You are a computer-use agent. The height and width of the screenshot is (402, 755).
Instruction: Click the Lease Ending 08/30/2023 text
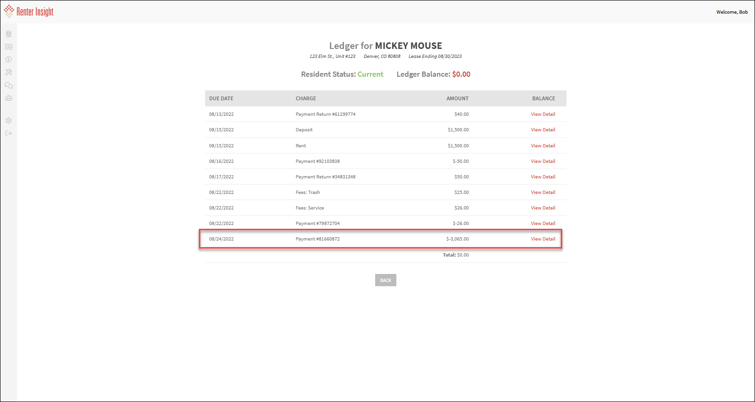[x=435, y=56]
